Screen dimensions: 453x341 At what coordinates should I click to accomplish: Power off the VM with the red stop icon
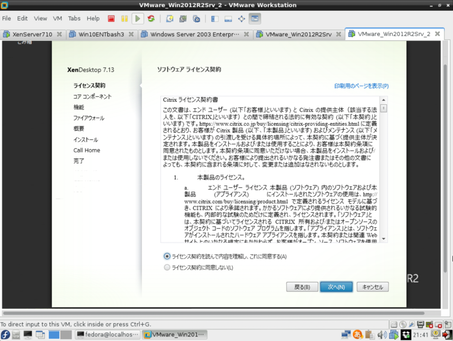click(111, 19)
